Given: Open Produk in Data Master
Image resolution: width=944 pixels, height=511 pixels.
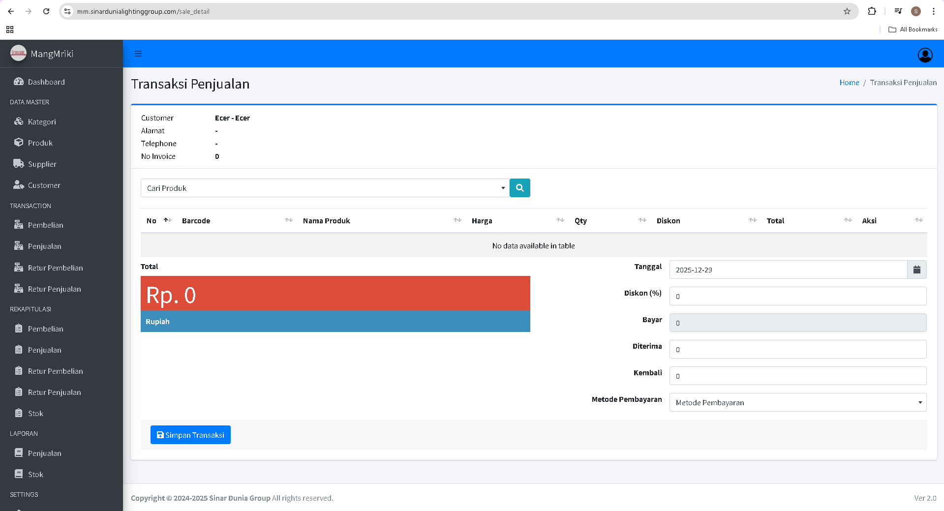Looking at the screenshot, I should [61, 143].
